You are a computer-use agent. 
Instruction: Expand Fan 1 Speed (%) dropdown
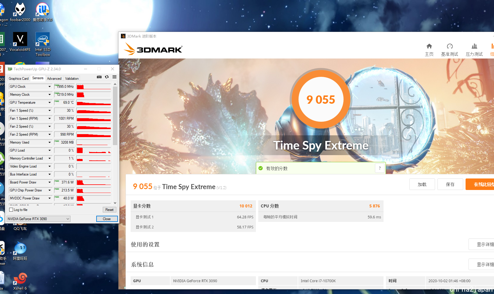point(49,111)
